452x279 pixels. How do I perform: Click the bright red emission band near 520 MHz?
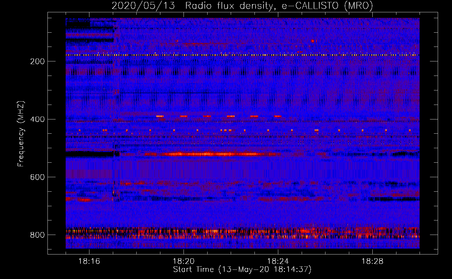pos(212,154)
